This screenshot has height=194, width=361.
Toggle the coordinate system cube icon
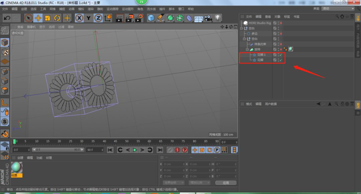coord(108,18)
